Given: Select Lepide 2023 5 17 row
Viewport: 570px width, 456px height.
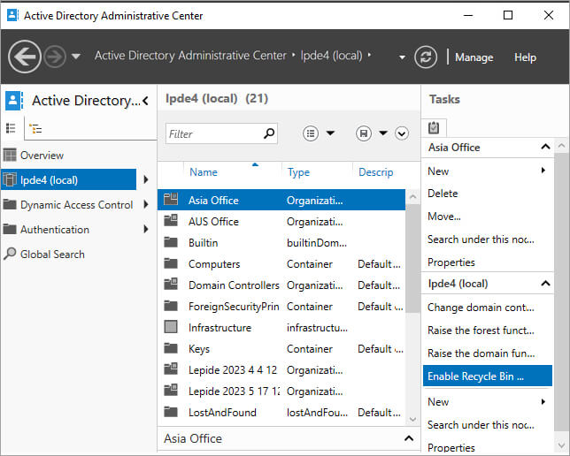Looking at the screenshot, I should pyautogui.click(x=281, y=391).
